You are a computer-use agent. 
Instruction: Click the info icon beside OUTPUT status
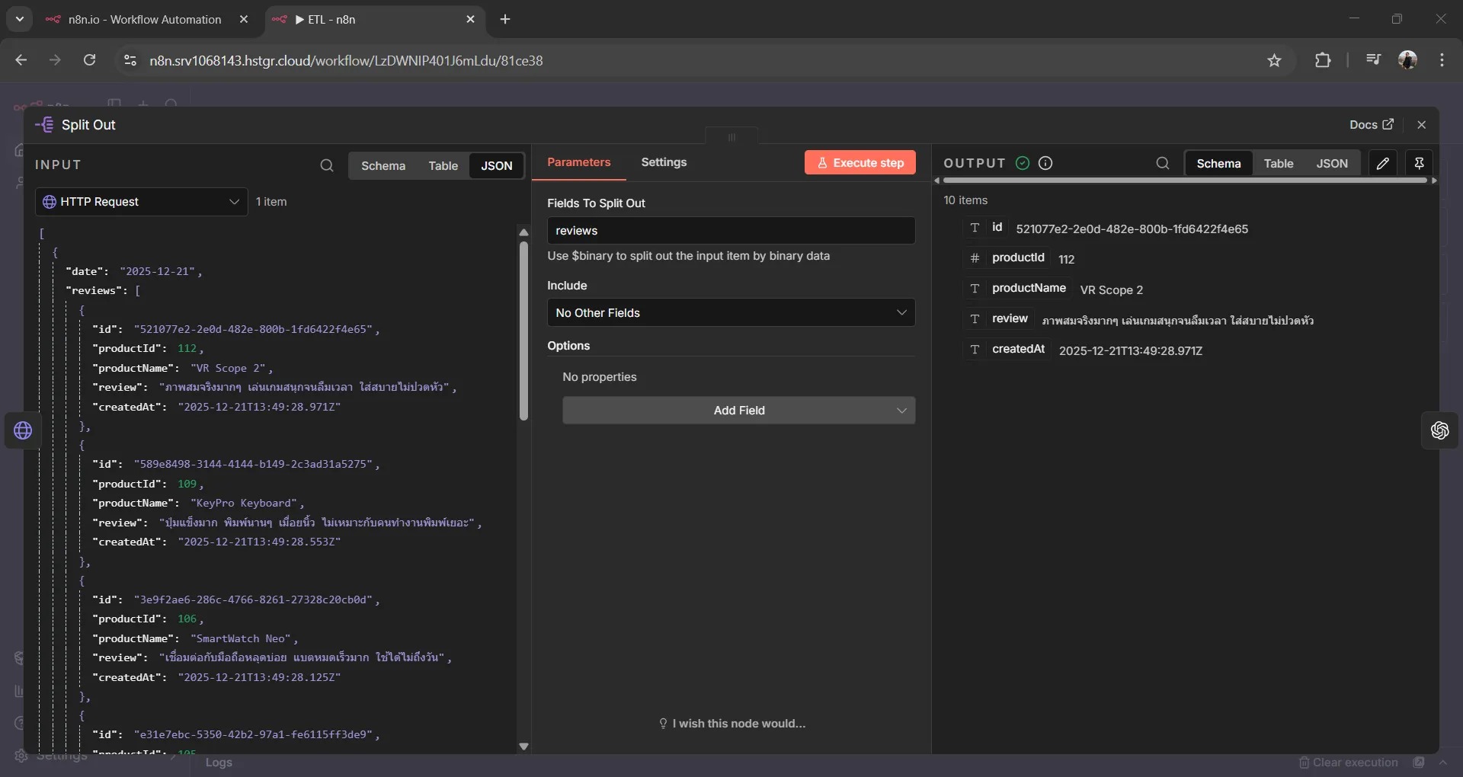point(1045,163)
